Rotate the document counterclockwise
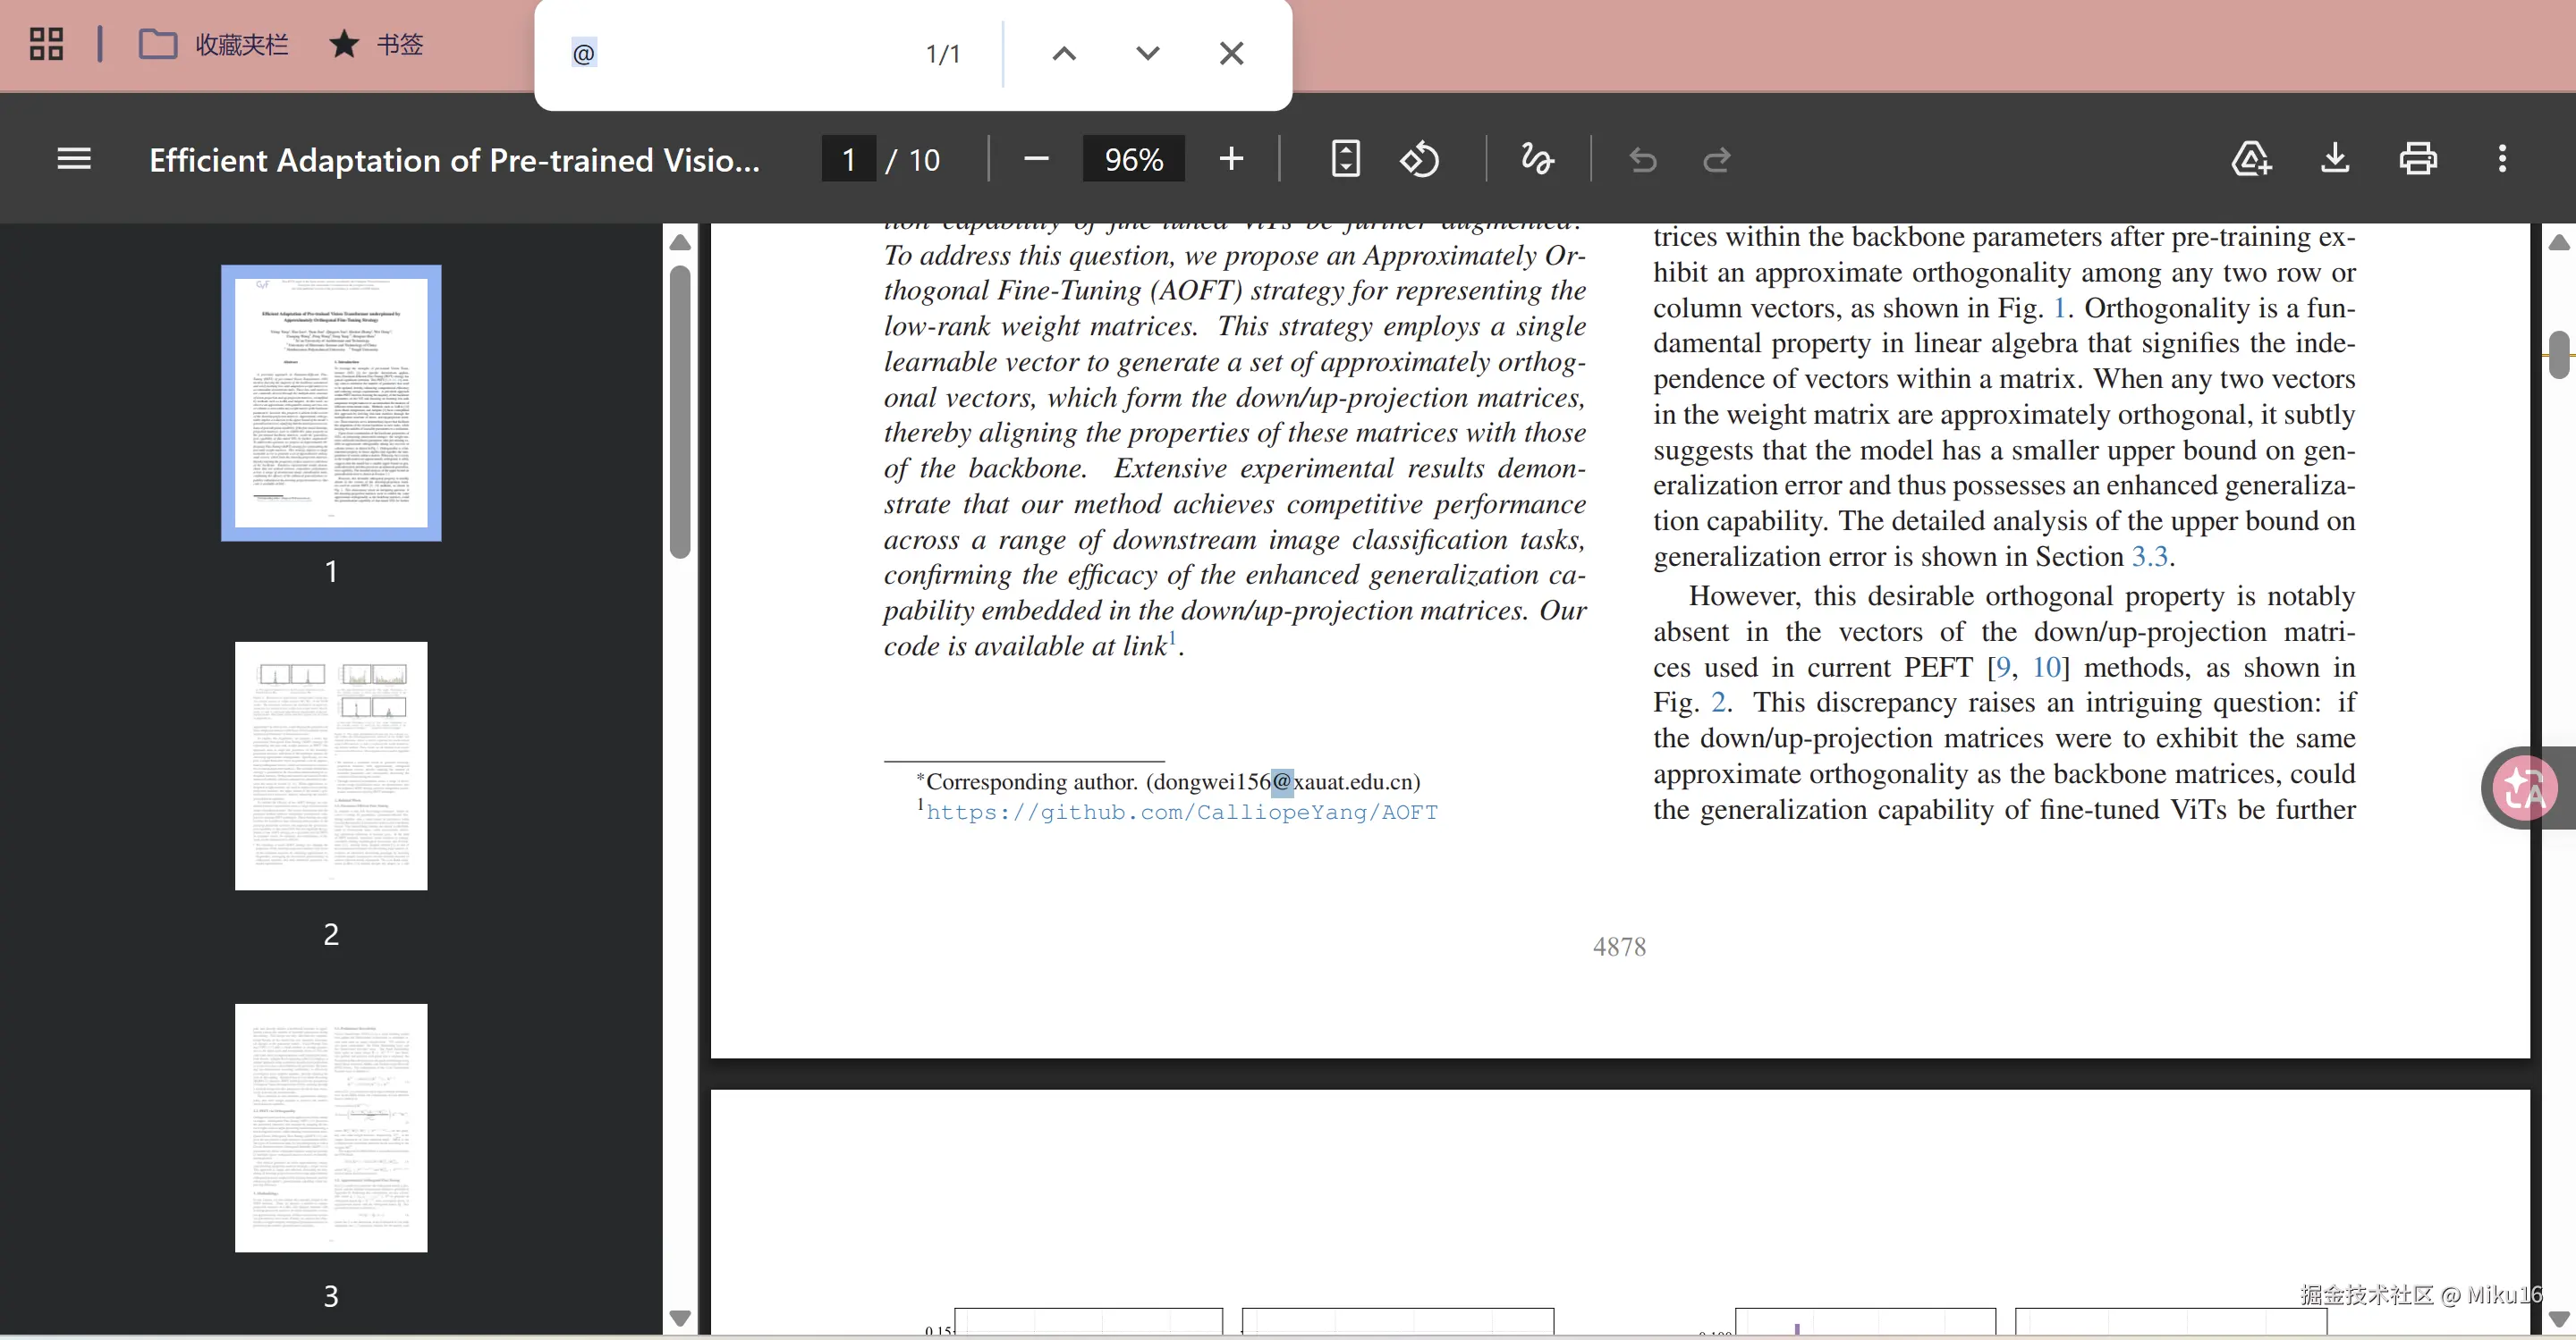Viewport: 2576px width, 1340px height. [x=1419, y=159]
